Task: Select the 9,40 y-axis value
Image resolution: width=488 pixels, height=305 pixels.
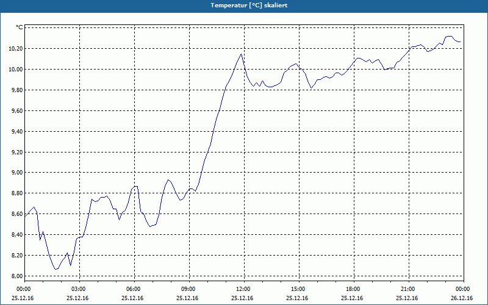Action: 17,131
